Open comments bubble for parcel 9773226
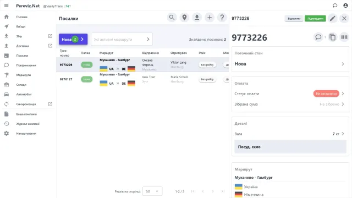This screenshot has width=352, height=198. click(x=318, y=37)
